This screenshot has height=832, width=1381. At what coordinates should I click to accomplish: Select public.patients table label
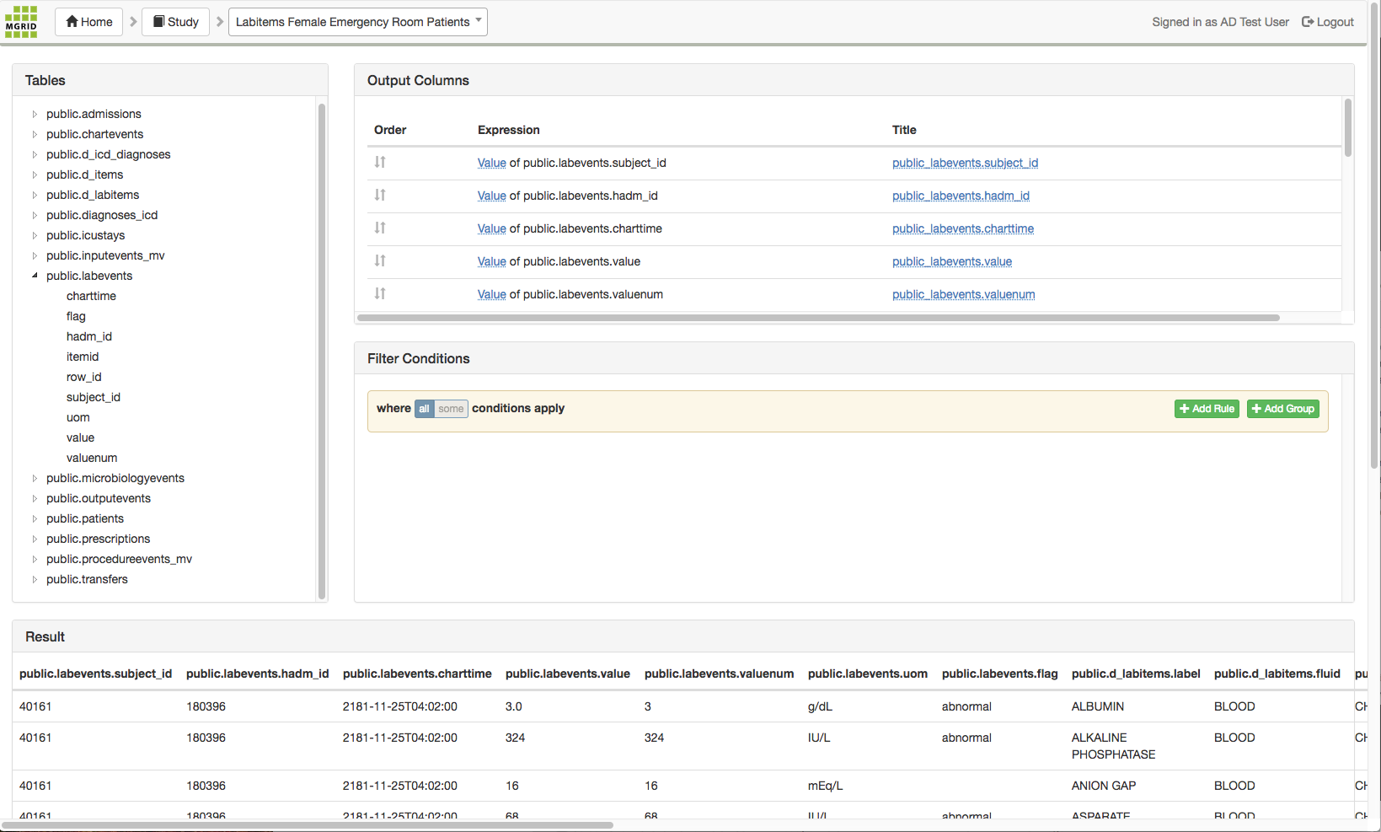coord(85,518)
